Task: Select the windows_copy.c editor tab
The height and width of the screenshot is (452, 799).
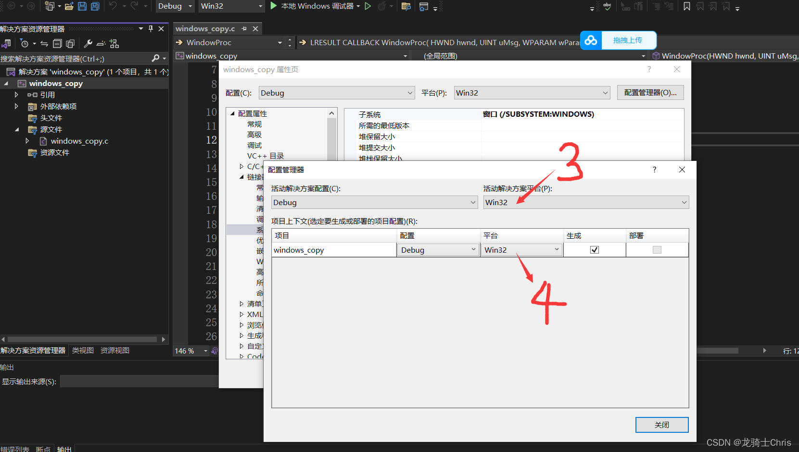Action: coord(205,28)
